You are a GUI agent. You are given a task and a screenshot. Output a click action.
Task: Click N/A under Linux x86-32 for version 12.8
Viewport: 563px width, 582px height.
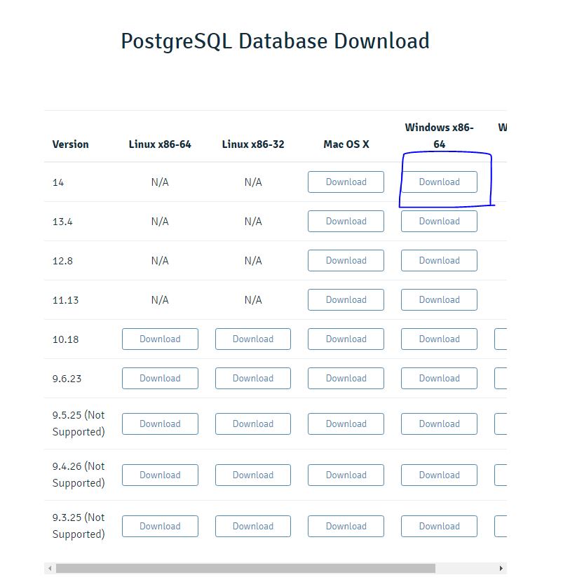(x=253, y=261)
